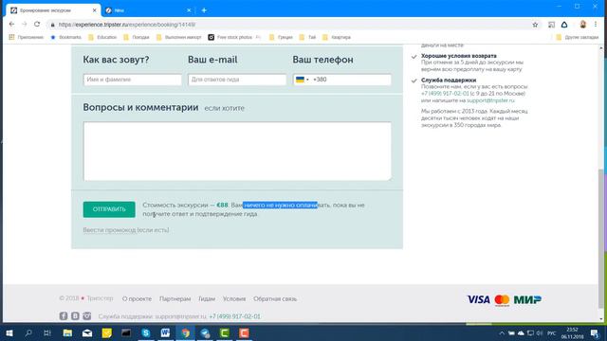This screenshot has height=341, width=607.
Task: Open Windows taskbar search
Action: coord(28,332)
